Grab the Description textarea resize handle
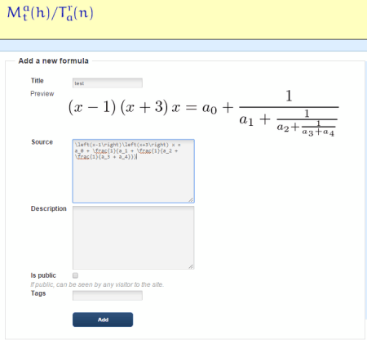The height and width of the screenshot is (340, 367). coord(191,266)
